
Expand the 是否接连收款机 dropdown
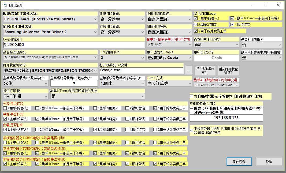(x=50, y=57)
